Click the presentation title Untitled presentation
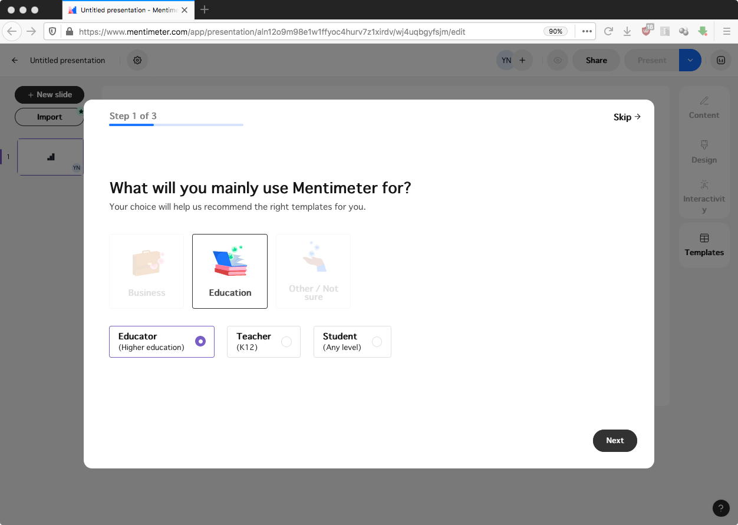The width and height of the screenshot is (738, 525). (68, 60)
